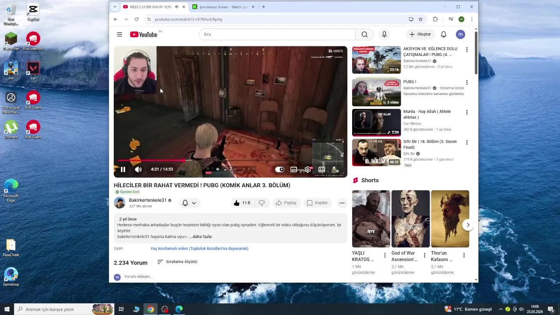Image resolution: width=560 pixels, height=315 pixels.
Task: Open options for AKSİYON VE EĞLENCE DOLU video
Action: pos(467,50)
